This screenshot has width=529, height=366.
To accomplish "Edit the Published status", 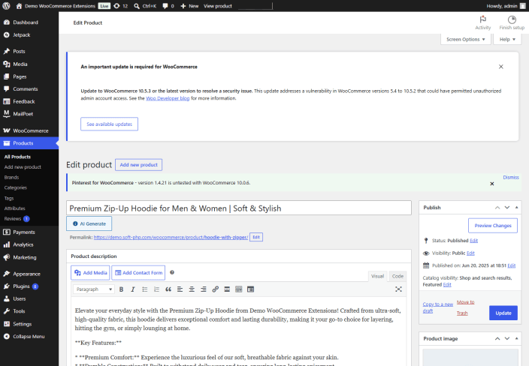I will tap(473, 241).
